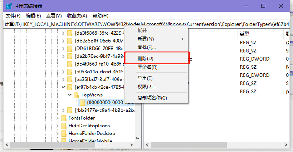The width and height of the screenshot is (293, 152).
Task: Select folder icon of {de2b70ec-9bf7-4a93 key
Action: tap(70, 56)
